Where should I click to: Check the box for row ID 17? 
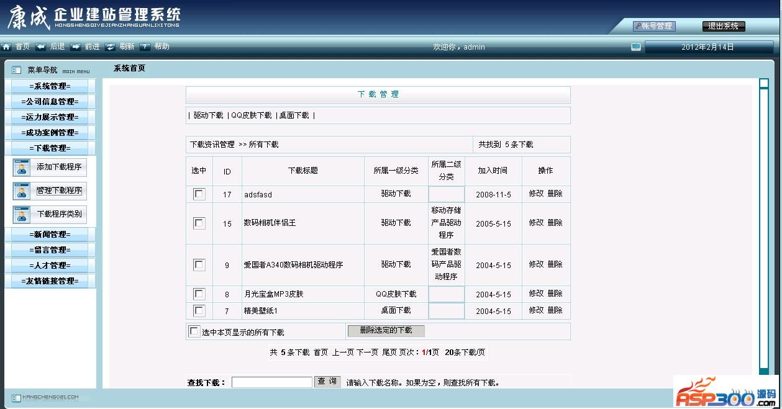tap(199, 194)
